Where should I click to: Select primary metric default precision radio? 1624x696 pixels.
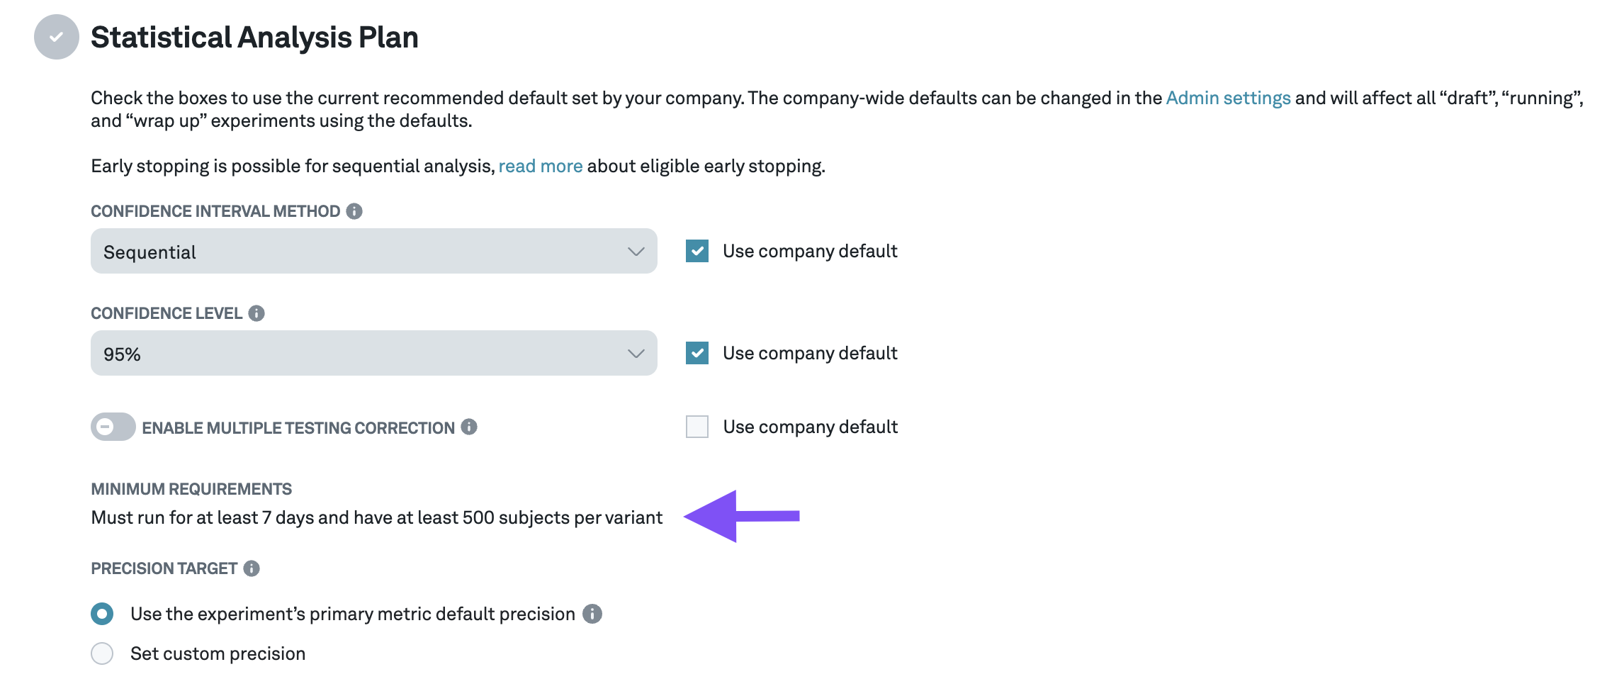click(102, 614)
